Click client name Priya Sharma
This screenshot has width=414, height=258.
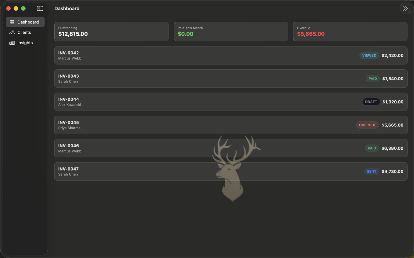click(x=69, y=128)
